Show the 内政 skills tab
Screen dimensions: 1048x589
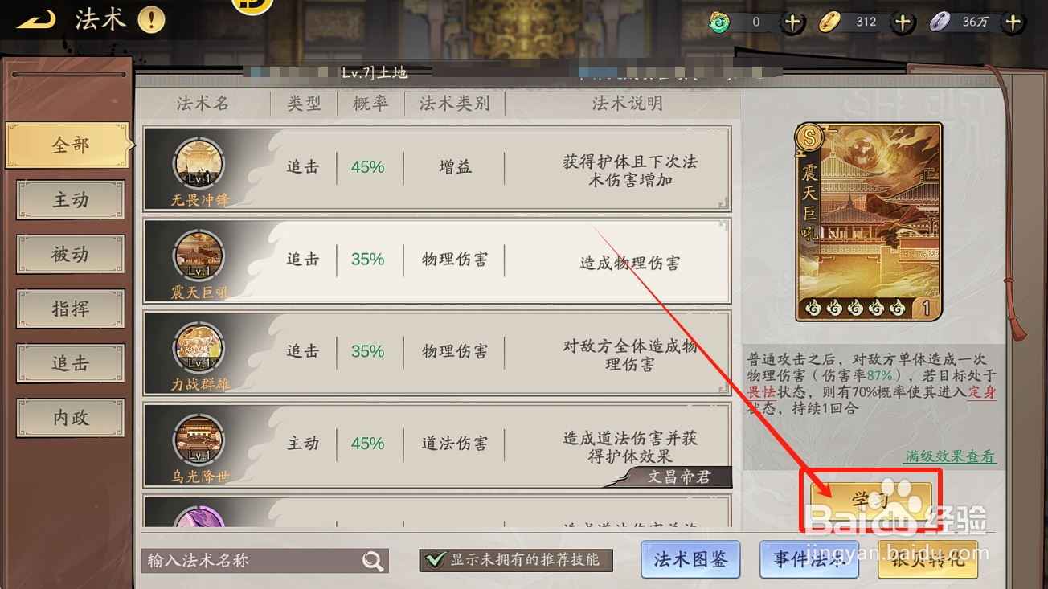71,418
